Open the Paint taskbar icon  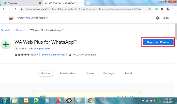[x=80, y=101]
